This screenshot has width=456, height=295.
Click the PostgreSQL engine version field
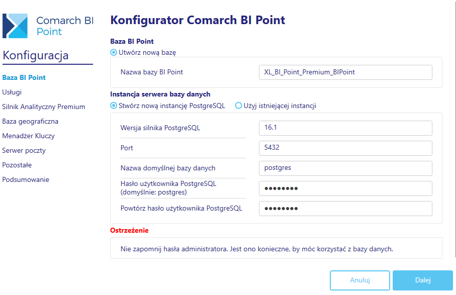click(x=345, y=128)
